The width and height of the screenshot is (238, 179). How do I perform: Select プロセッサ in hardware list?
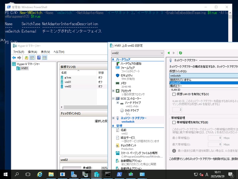coord(130,93)
